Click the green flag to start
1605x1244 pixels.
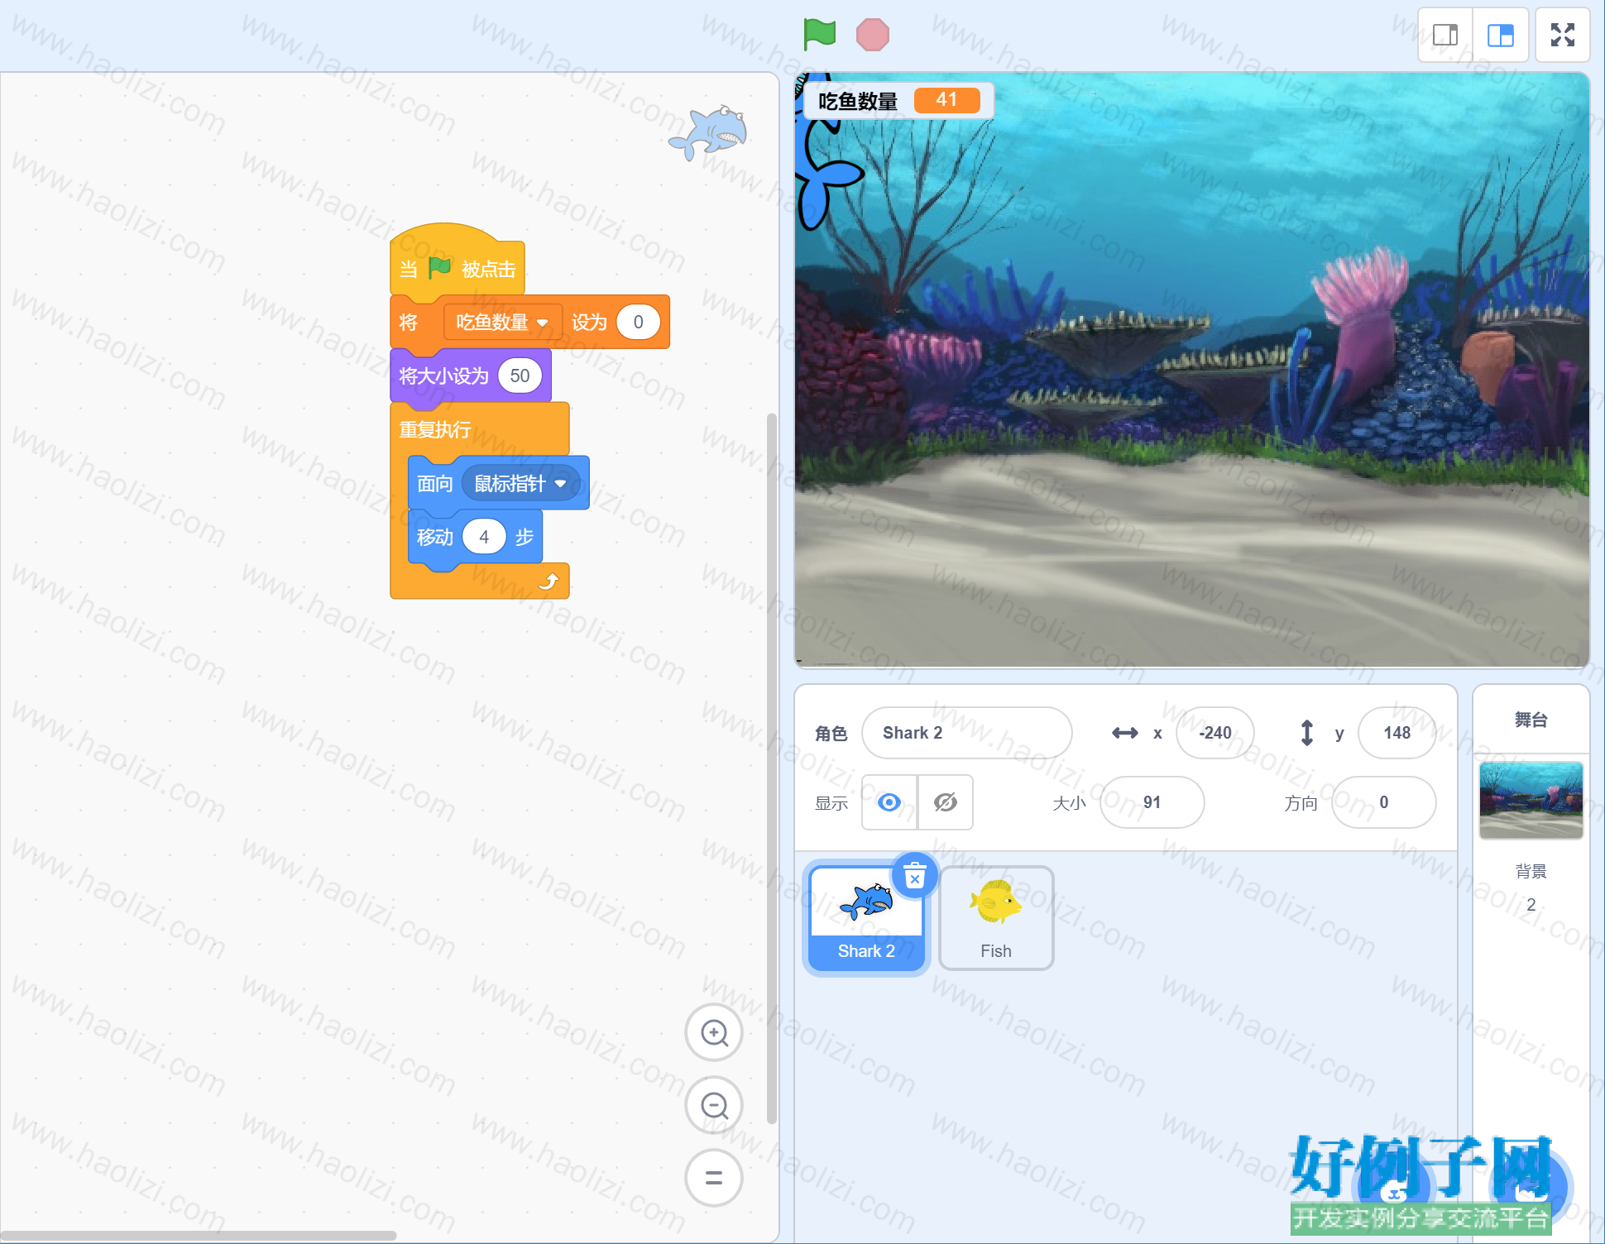coord(819,35)
